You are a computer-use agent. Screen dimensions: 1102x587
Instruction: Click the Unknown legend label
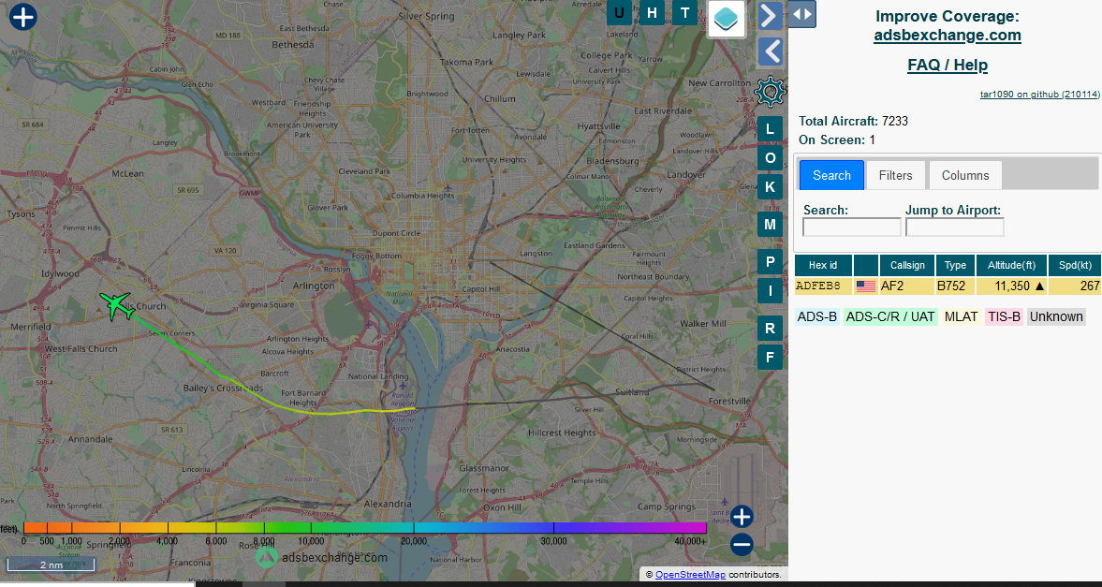coord(1056,316)
